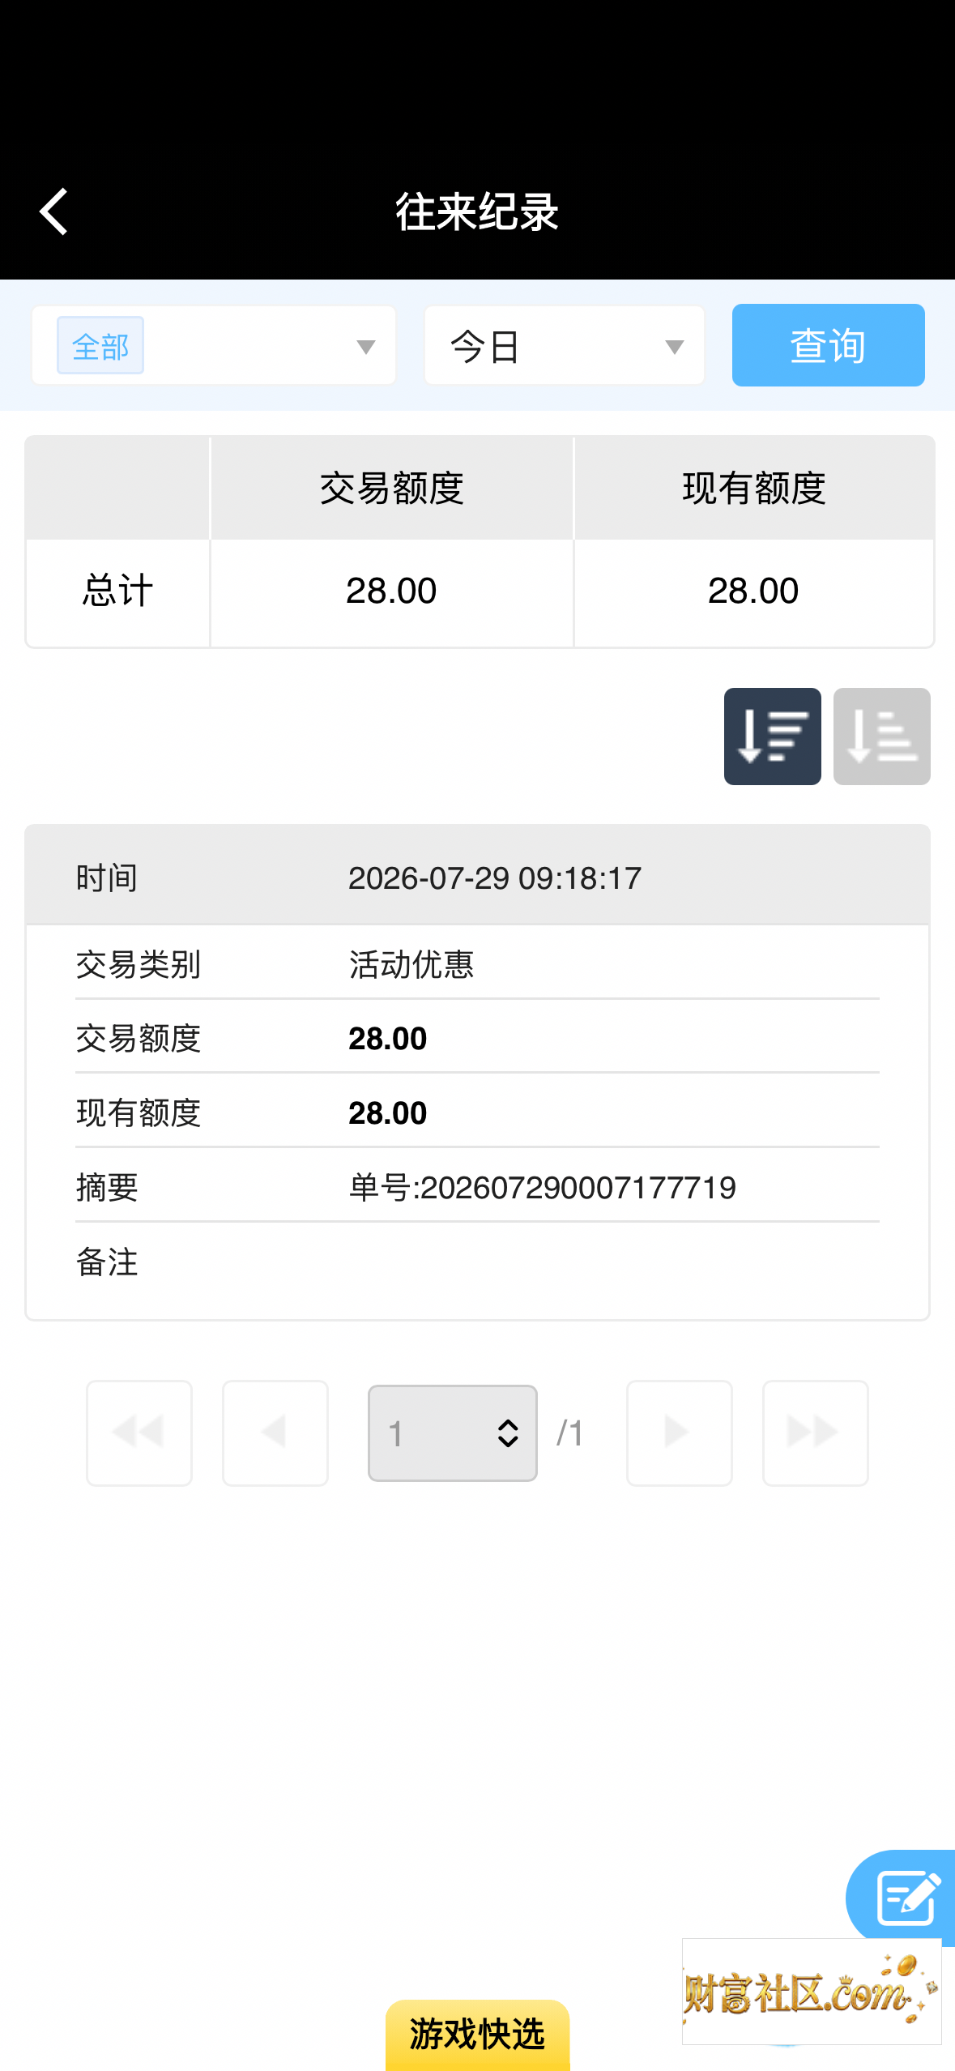Tap the record timestamp 2026-07-29 09:18:17
Screen dimensions: 955x2071
495,878
